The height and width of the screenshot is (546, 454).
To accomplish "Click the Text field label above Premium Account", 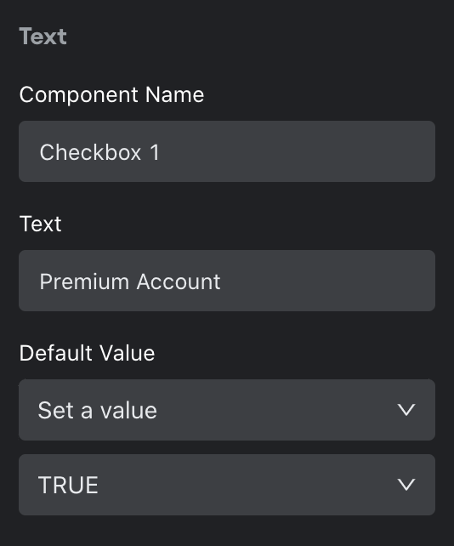I will (41, 224).
